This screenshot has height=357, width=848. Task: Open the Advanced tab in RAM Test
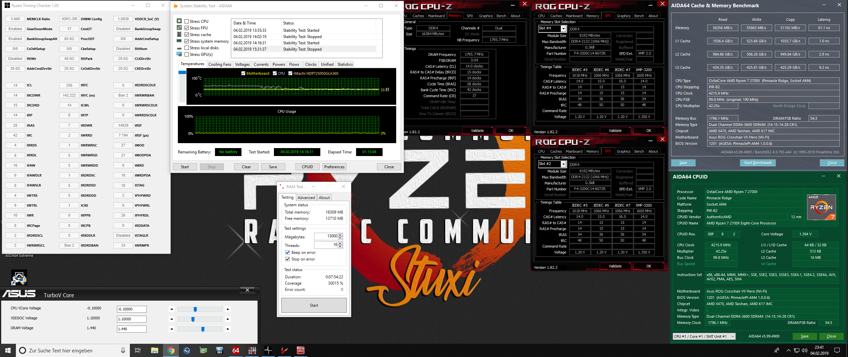pos(306,198)
